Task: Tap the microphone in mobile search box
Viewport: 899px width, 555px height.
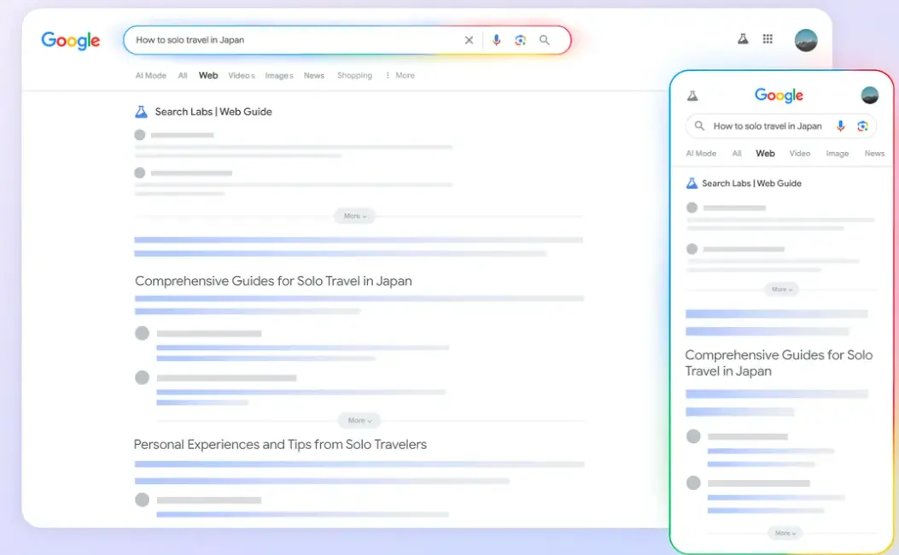Action: click(x=841, y=126)
